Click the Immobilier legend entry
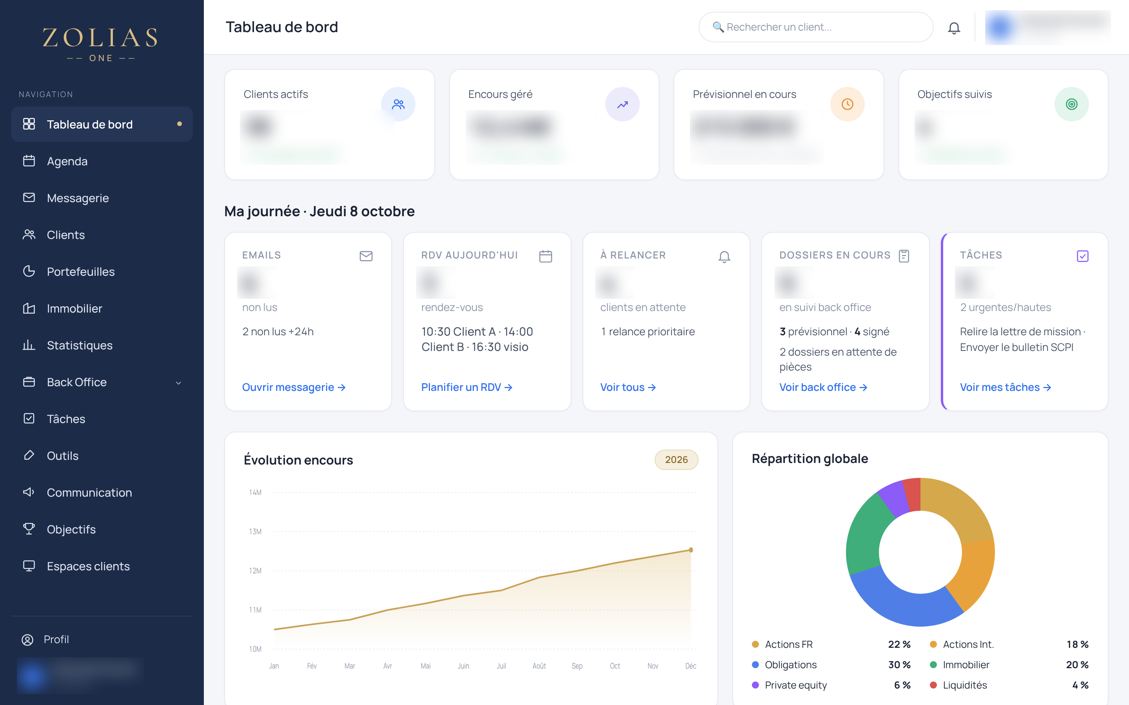The image size is (1129, 705). [x=1009, y=665]
